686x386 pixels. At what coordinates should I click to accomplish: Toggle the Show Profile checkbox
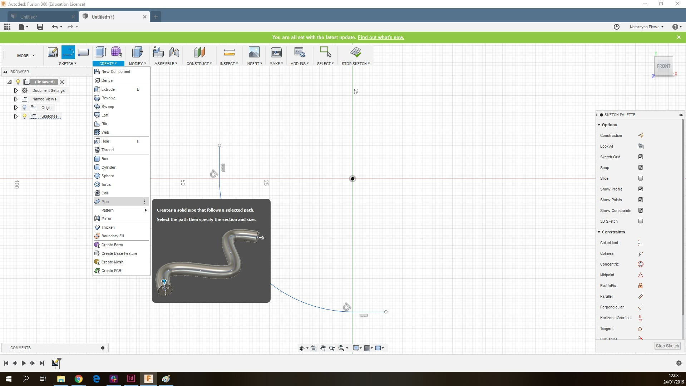coord(641,189)
